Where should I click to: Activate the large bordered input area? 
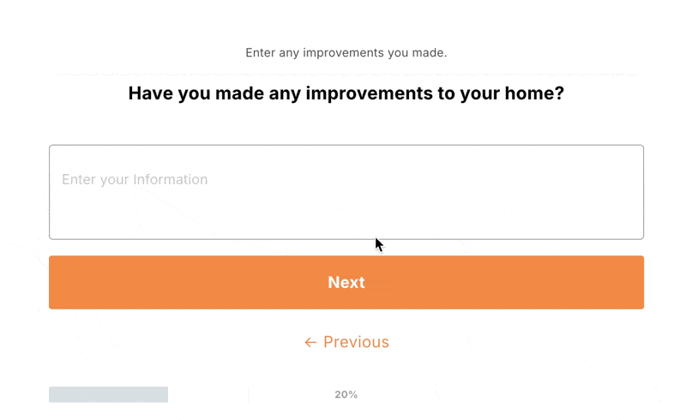[346, 192]
